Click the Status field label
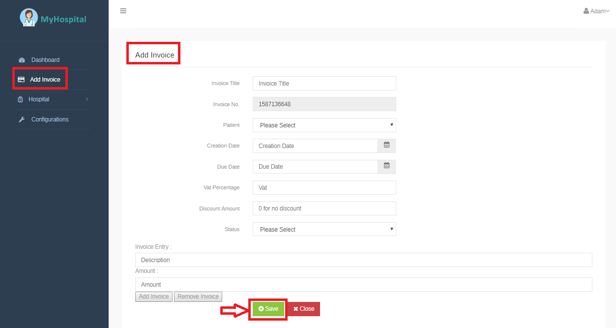The width and height of the screenshot is (616, 328). (x=232, y=229)
